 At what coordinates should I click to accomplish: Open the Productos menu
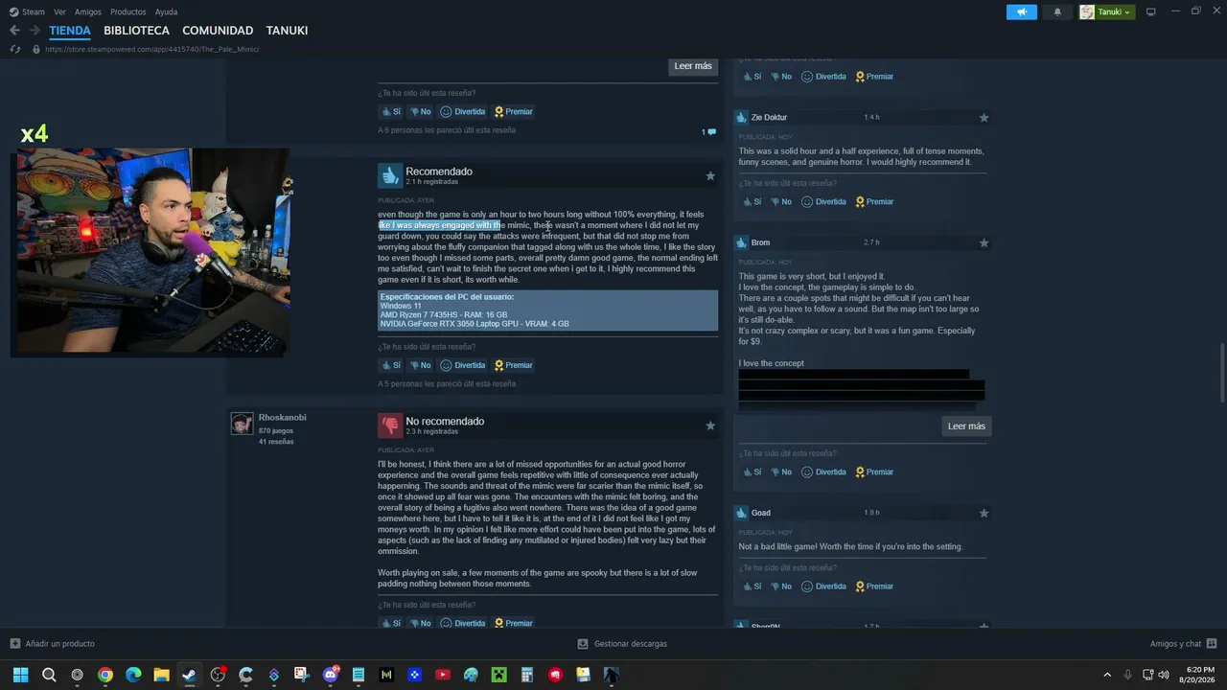[x=128, y=11]
